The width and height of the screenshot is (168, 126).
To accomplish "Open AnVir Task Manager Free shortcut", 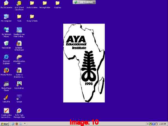I will pos(19,113).
